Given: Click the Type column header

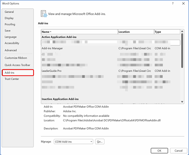Looking at the screenshot, I should pyautogui.click(x=167, y=32).
